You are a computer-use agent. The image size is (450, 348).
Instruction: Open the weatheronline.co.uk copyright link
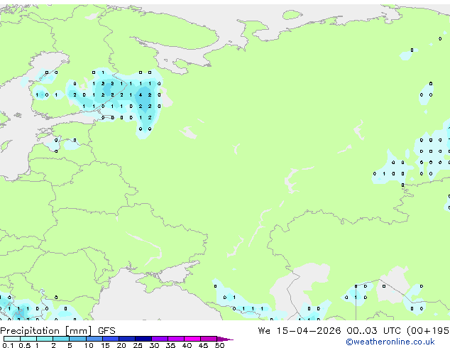point(390,342)
